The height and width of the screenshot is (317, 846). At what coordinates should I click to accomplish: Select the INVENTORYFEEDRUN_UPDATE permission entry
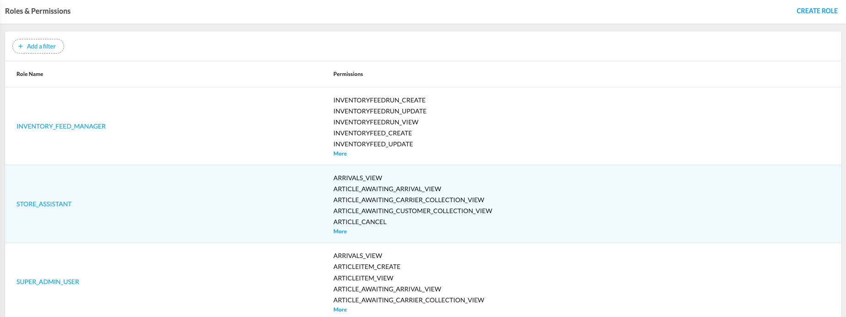click(380, 111)
